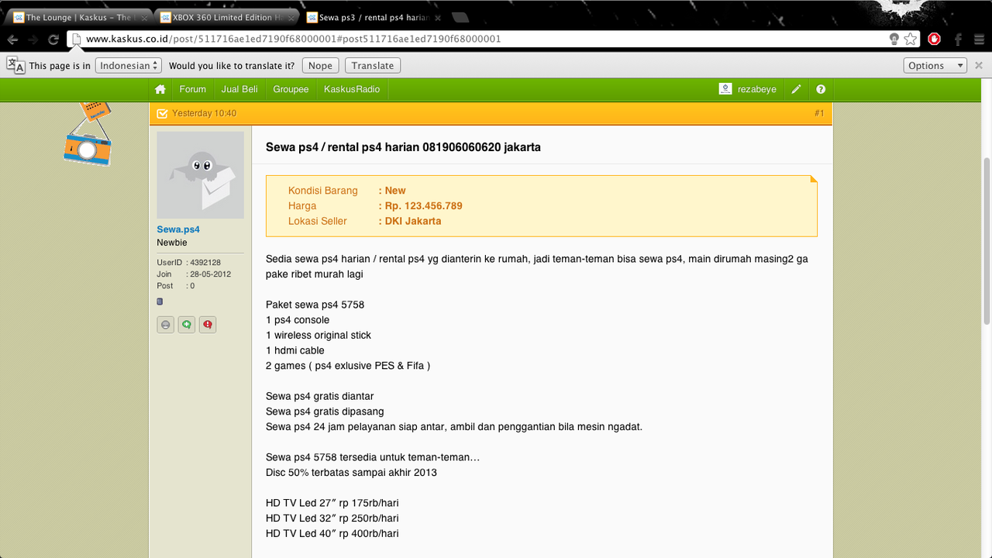This screenshot has width=992, height=558.
Task: Open the Indonesian language dropdown
Action: 129,65
